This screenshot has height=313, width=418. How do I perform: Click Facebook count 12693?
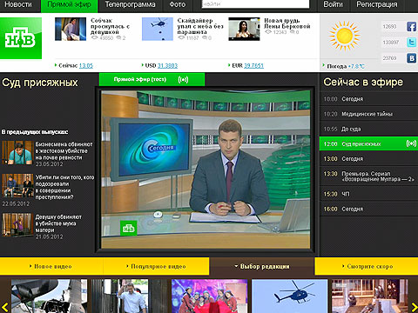click(389, 27)
